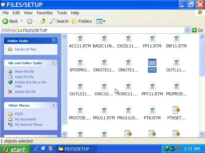This screenshot has width=205, height=153.
Task: Select the OUTL11 file icon
Action: (x=176, y=62)
